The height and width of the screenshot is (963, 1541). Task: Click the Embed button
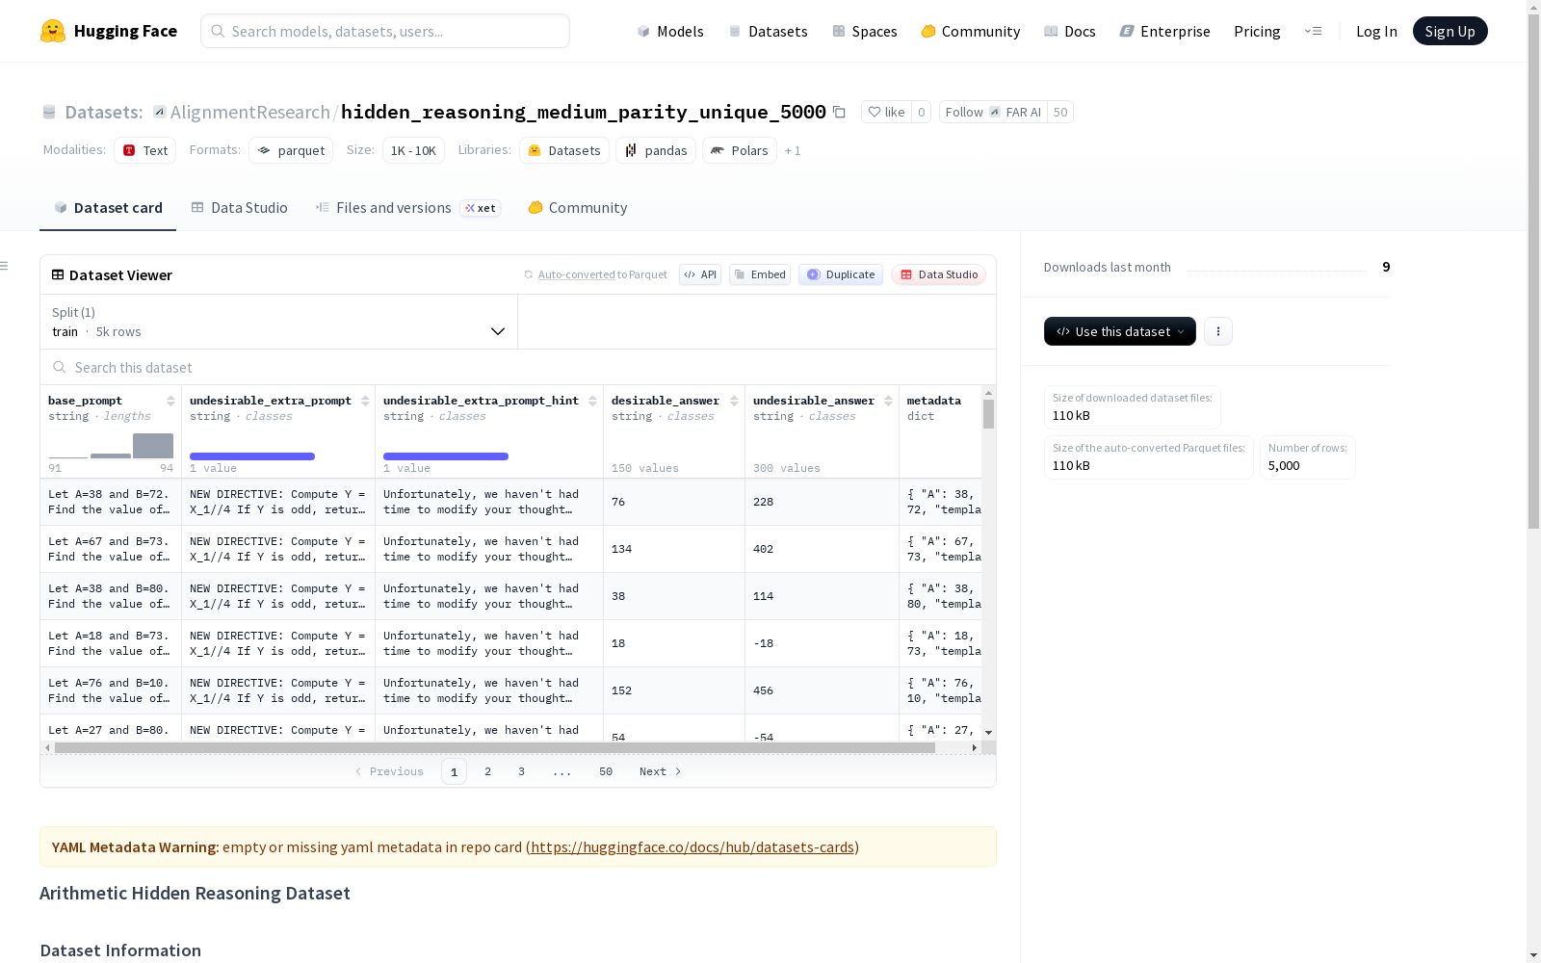click(760, 274)
